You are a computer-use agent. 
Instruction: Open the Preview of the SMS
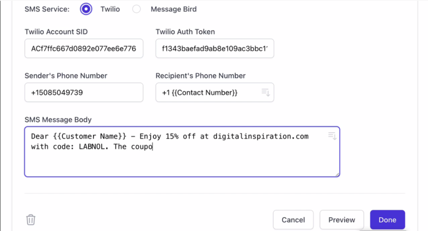pyautogui.click(x=342, y=220)
